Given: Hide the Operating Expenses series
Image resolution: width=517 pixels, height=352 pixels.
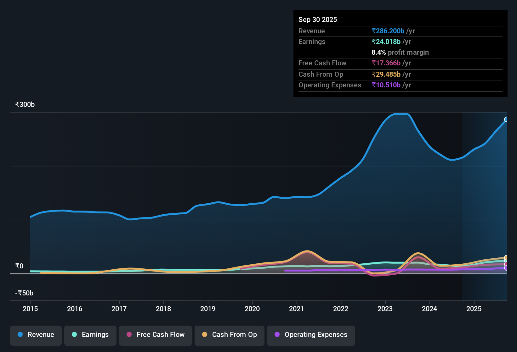Looking at the screenshot, I should tap(311, 335).
